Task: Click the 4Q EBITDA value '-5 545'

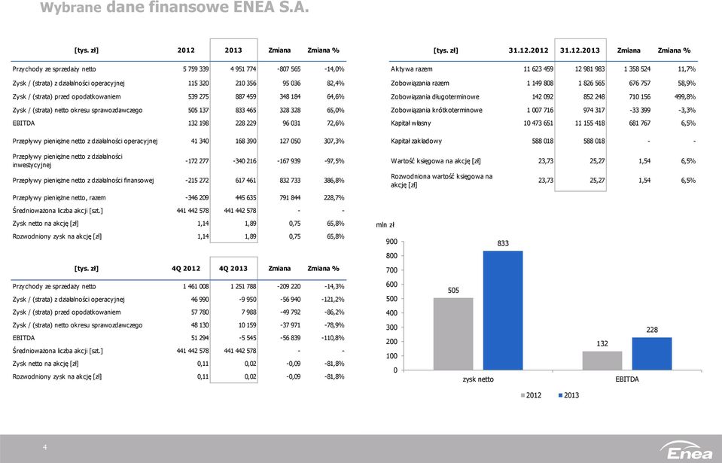Action: point(247,338)
